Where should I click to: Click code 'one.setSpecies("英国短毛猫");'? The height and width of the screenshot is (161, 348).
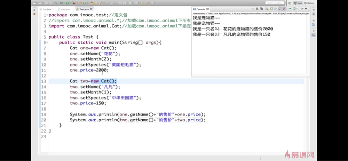[x=105, y=65]
